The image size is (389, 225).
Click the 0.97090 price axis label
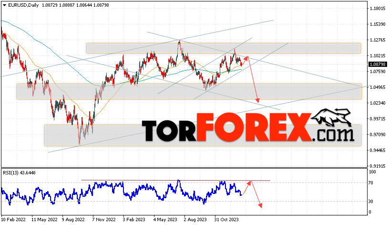(x=378, y=135)
